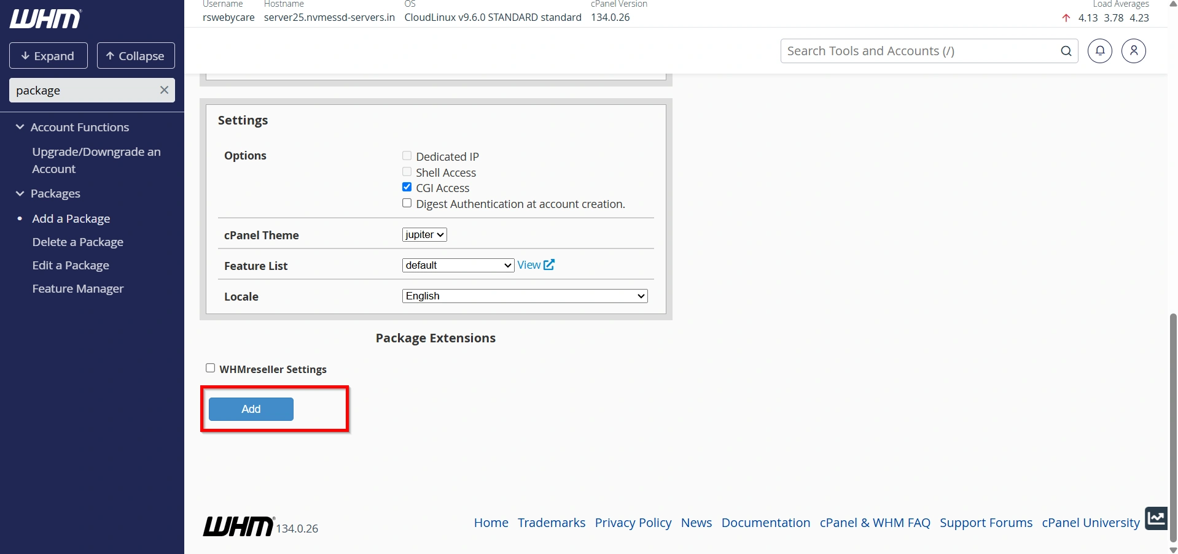Viewport: 1178px width, 554px height.
Task: Select Add a Package in sidebar
Action: point(71,218)
